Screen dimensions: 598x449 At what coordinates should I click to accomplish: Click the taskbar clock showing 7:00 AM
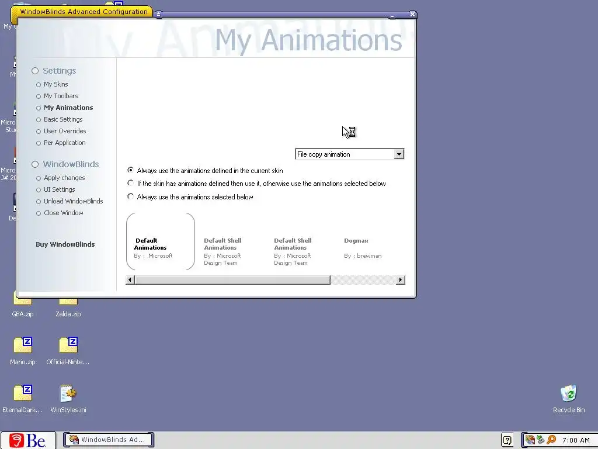pos(576,440)
